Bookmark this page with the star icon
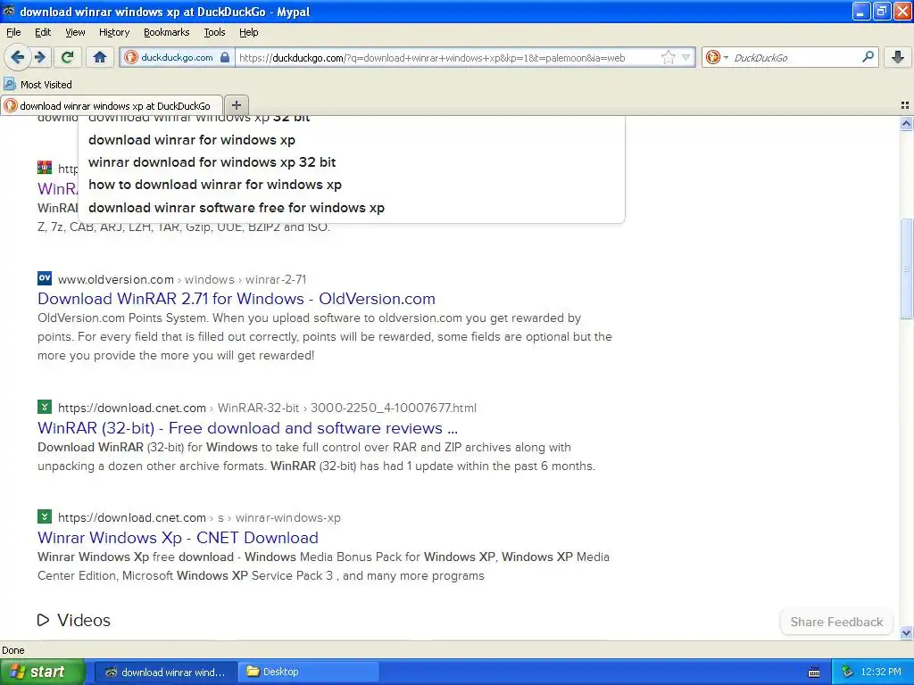The height and width of the screenshot is (685, 914). (x=668, y=57)
